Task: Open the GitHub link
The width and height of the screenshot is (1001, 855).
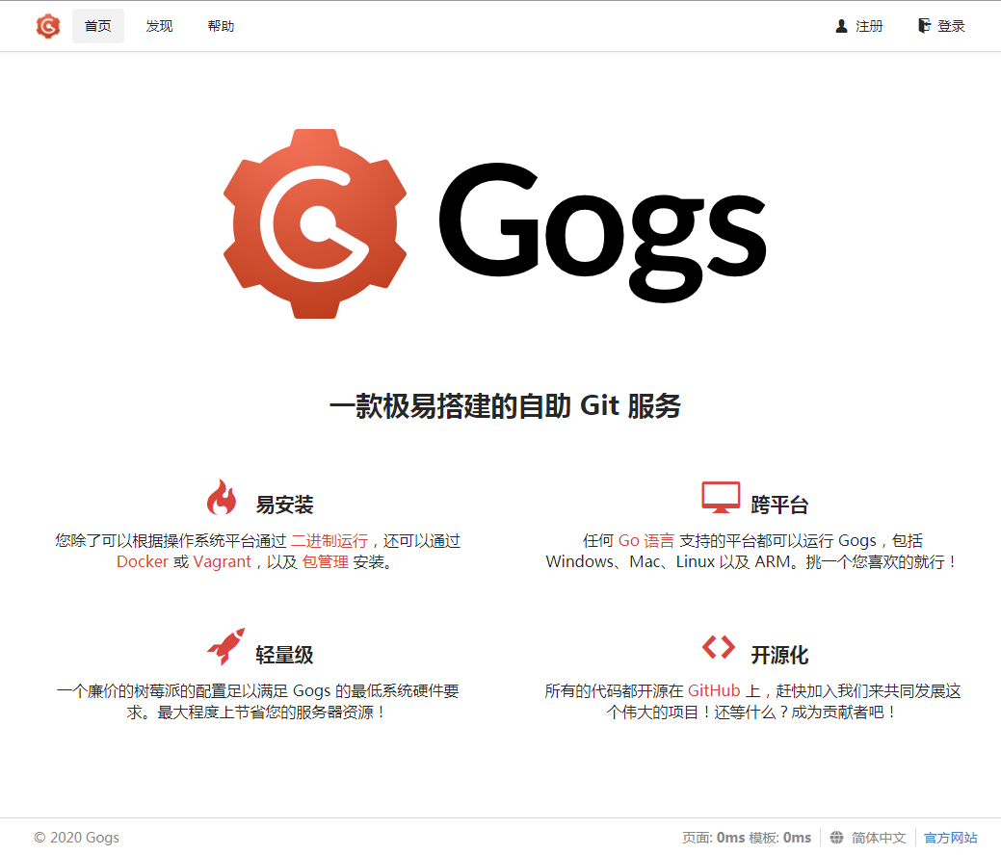Action: pos(714,691)
